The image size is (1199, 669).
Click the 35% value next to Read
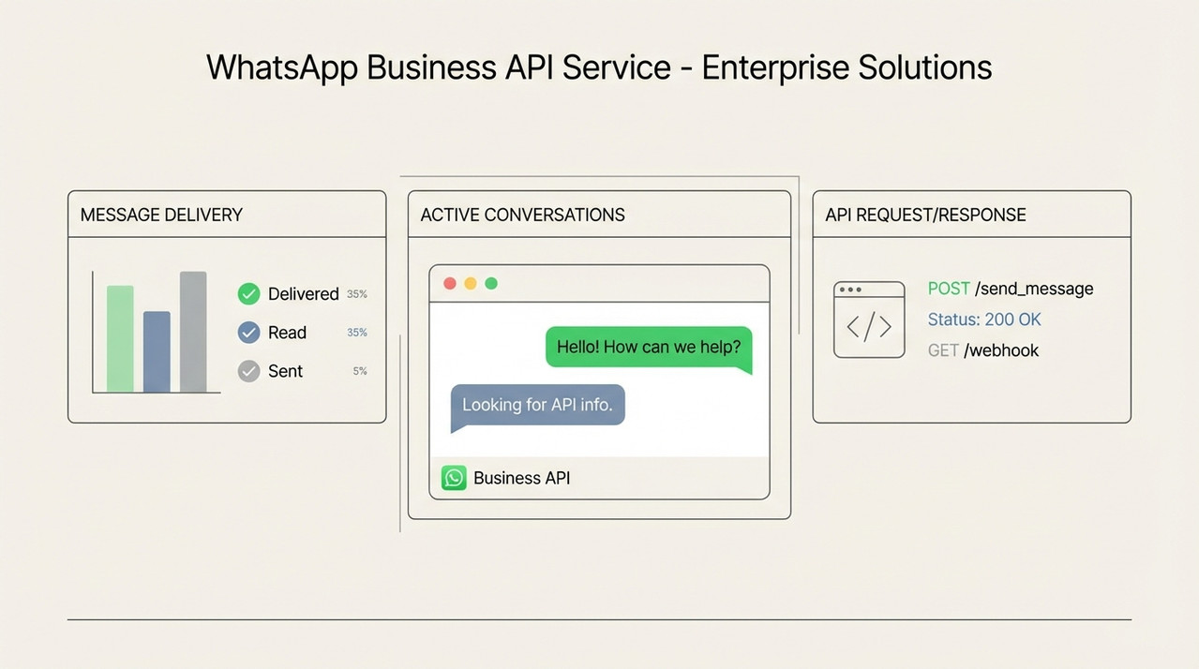(x=357, y=333)
